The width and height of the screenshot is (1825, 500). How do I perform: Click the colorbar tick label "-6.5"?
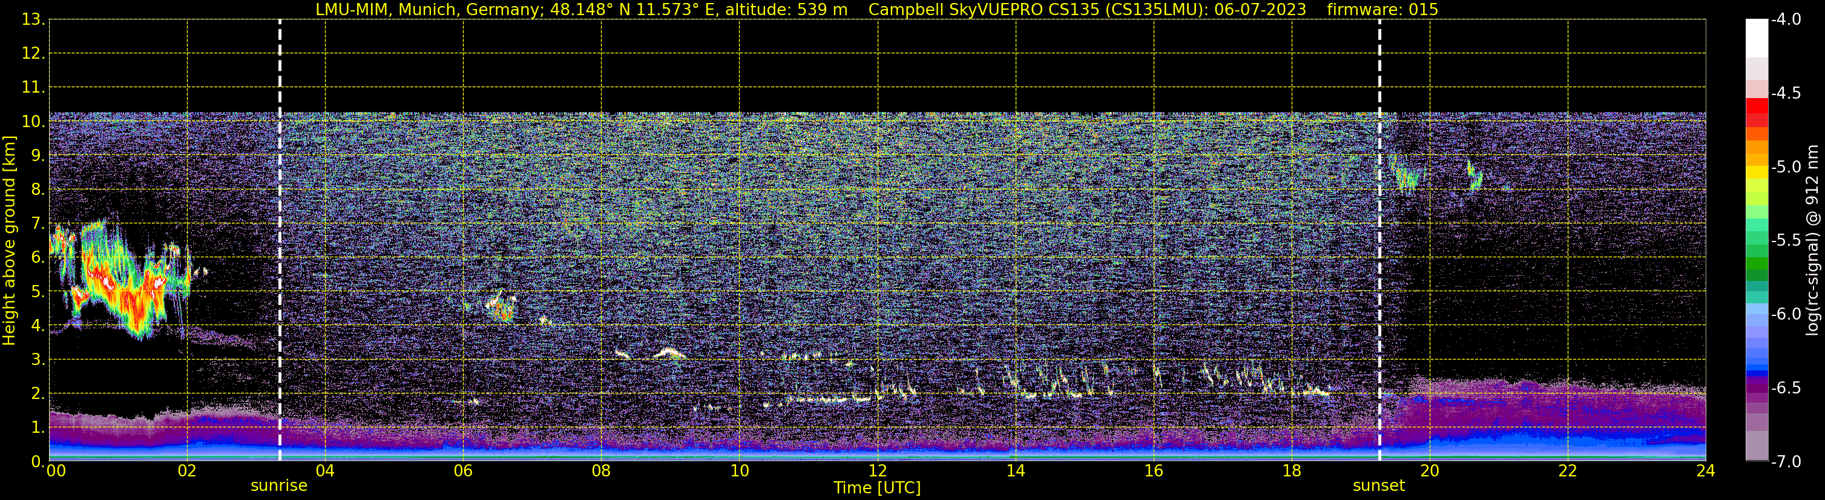tap(1786, 388)
